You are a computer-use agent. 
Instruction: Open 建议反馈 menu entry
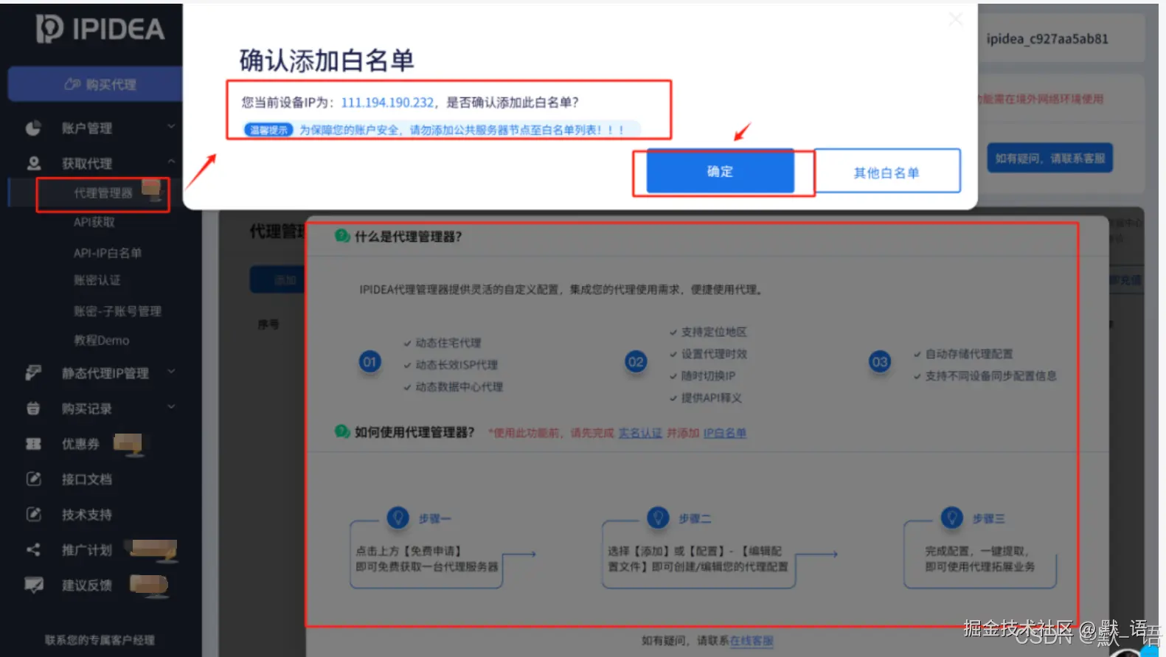pos(86,585)
